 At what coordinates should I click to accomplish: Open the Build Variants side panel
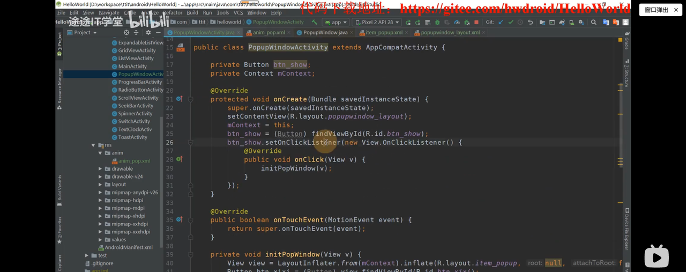click(x=59, y=190)
